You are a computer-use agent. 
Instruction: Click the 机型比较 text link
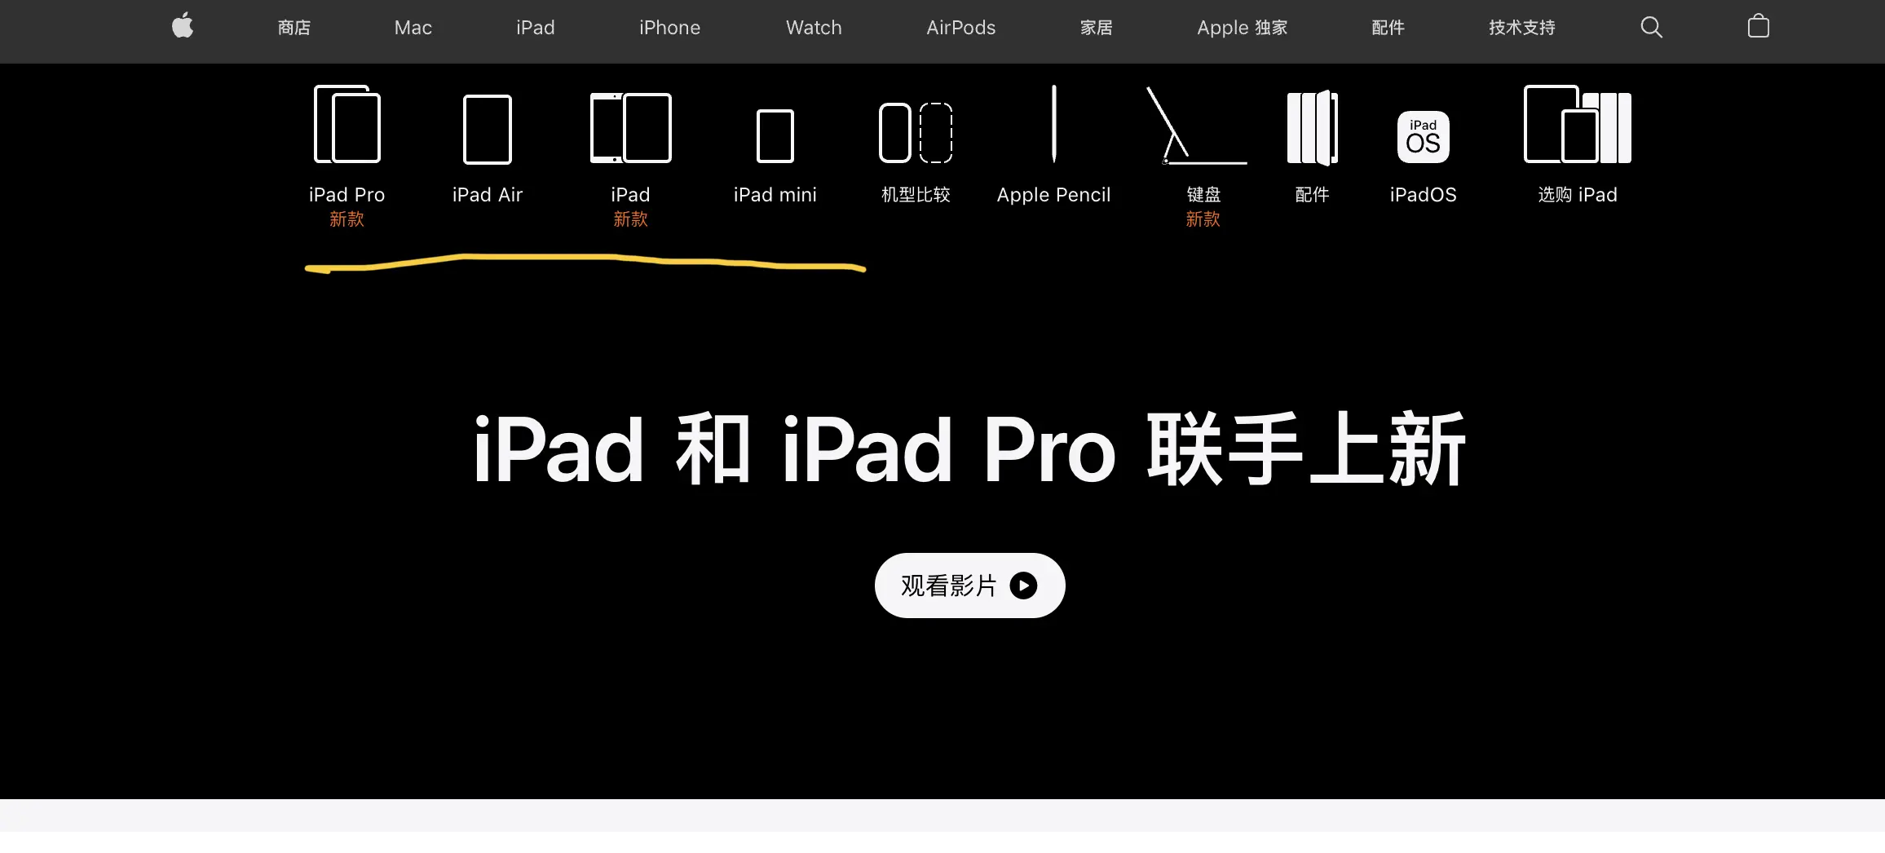tap(916, 195)
